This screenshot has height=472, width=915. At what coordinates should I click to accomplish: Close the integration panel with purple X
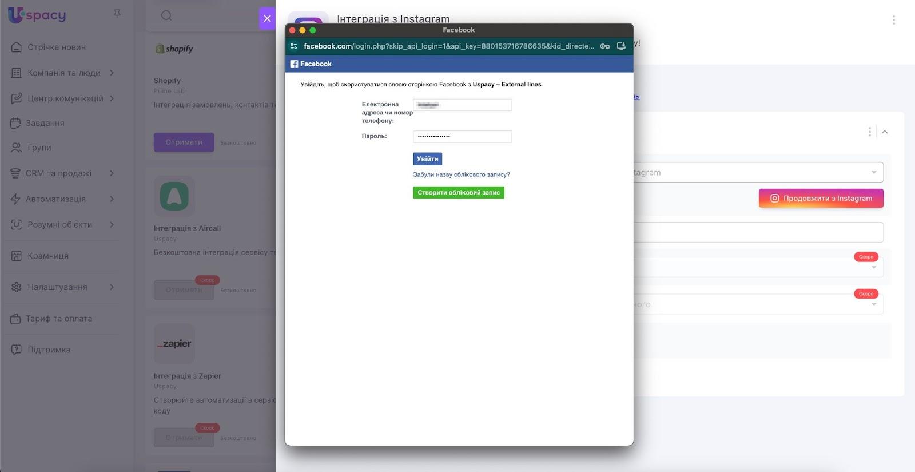point(267,18)
